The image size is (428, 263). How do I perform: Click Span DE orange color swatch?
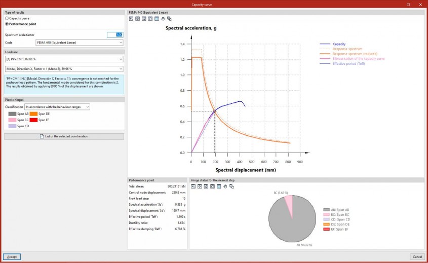coord(33,114)
